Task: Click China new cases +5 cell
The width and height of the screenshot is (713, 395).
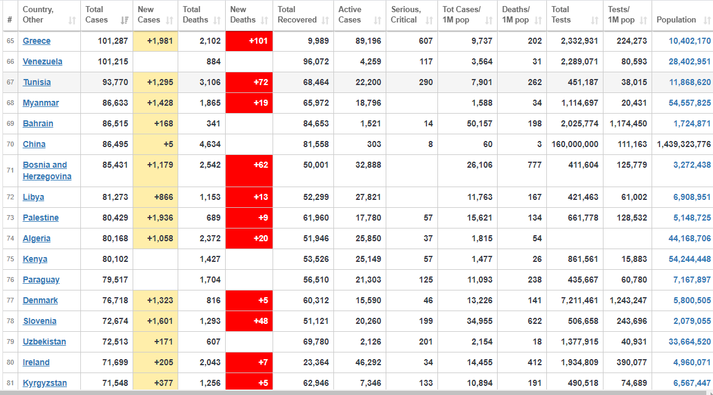Action: (x=156, y=145)
